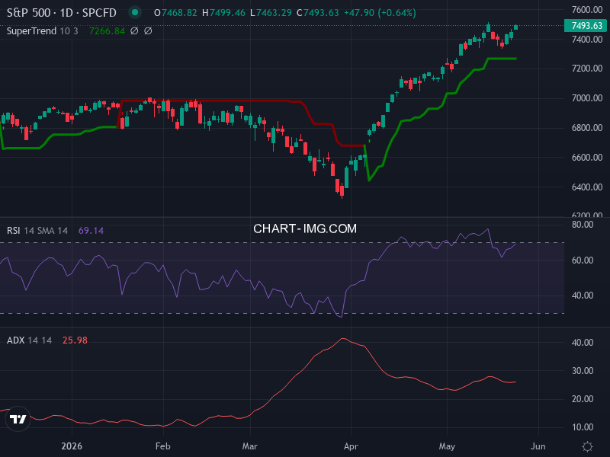Click the 40.00 RSI axis label
Viewport: 610px width, 457px height.
coord(583,296)
